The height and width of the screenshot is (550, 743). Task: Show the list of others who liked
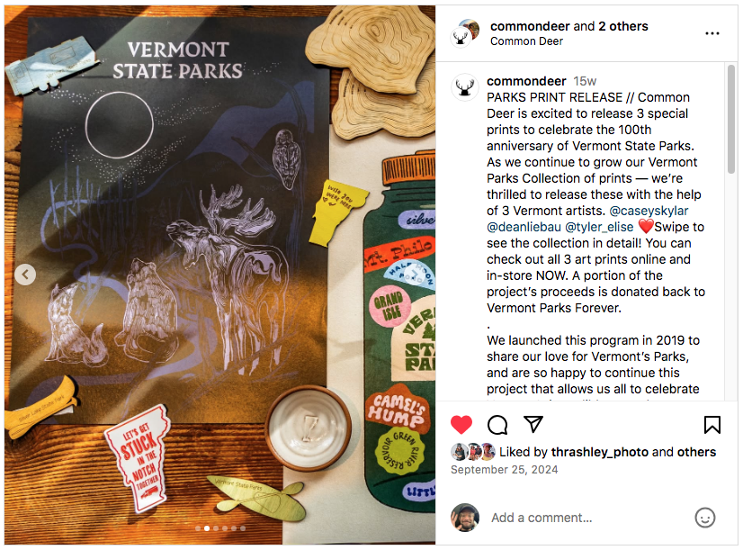[x=696, y=452]
